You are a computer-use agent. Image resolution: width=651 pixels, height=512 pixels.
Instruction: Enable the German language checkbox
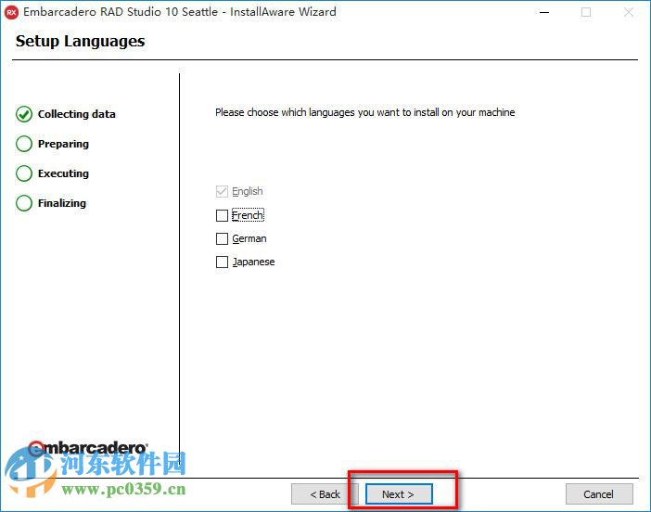pyautogui.click(x=222, y=238)
